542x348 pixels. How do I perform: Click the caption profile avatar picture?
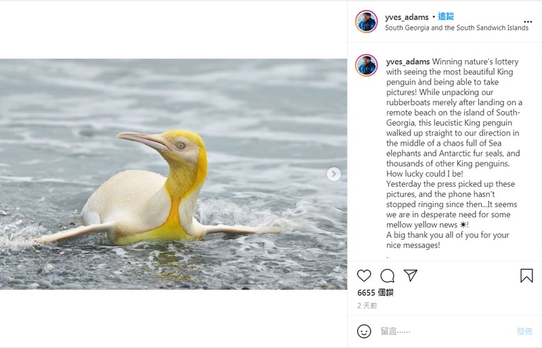[x=367, y=65]
